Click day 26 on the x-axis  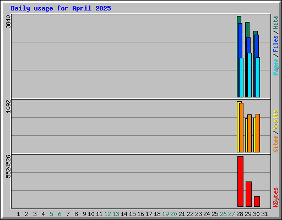[223, 214]
